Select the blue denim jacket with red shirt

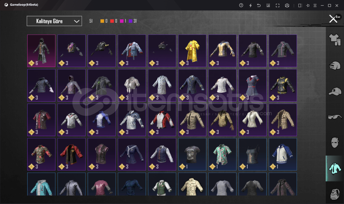click(132, 51)
